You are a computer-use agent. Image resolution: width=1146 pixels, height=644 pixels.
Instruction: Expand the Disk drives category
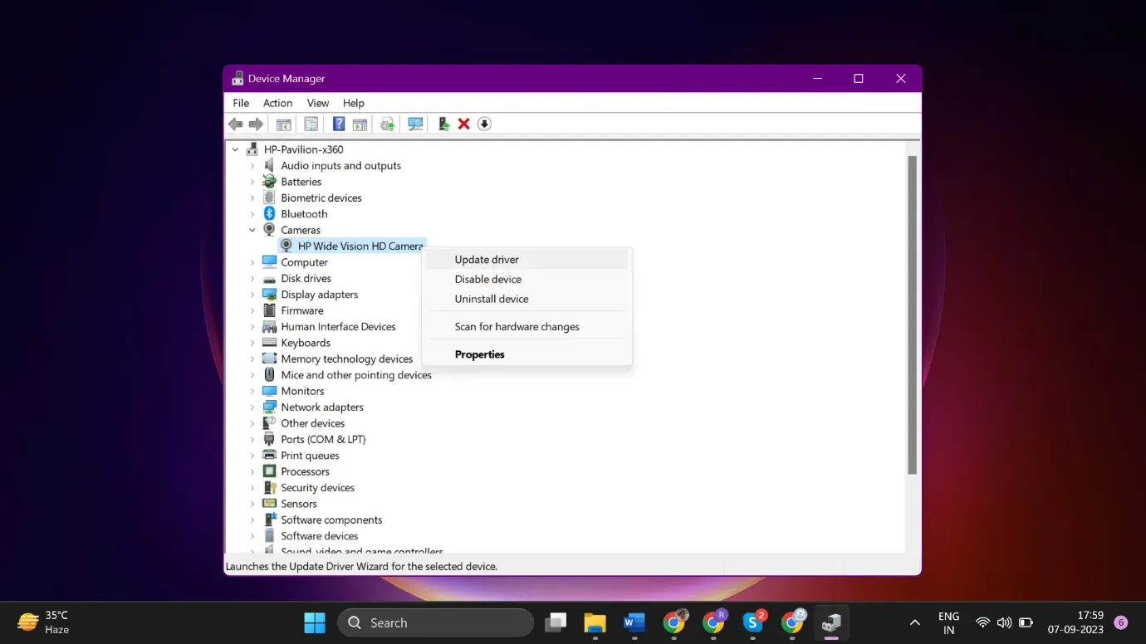pyautogui.click(x=252, y=278)
